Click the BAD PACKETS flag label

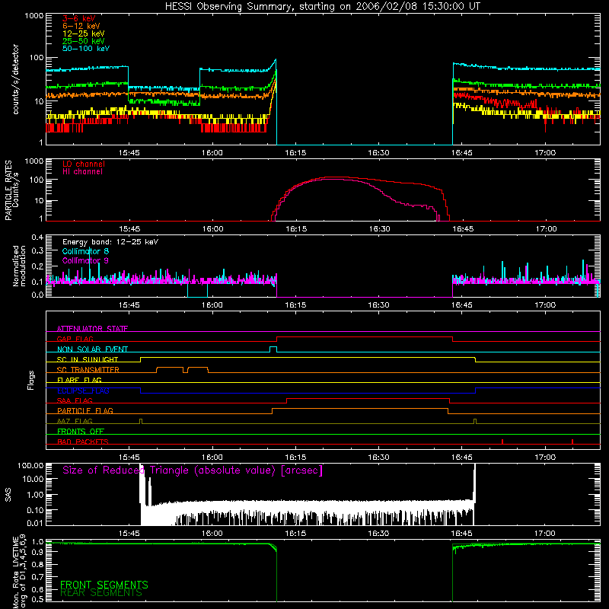[x=83, y=442]
